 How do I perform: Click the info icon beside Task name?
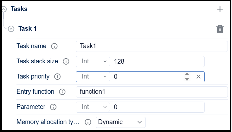[54, 46]
